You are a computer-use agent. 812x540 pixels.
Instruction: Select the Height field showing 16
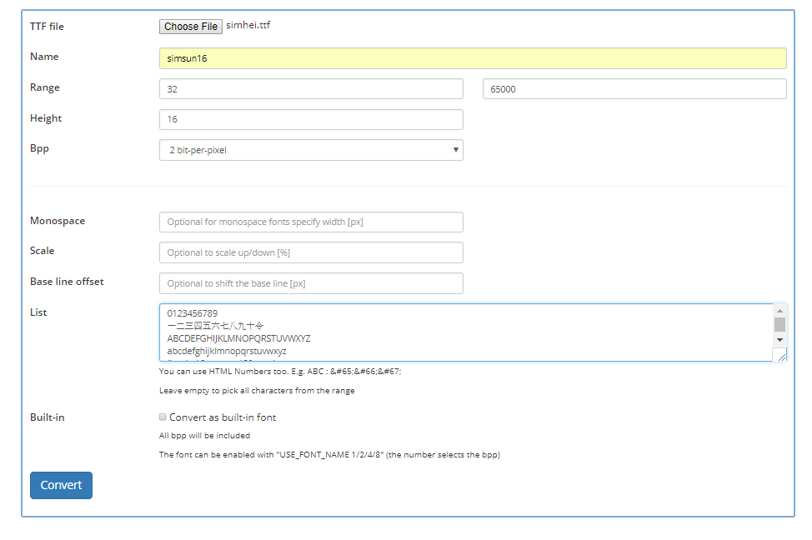(x=311, y=119)
